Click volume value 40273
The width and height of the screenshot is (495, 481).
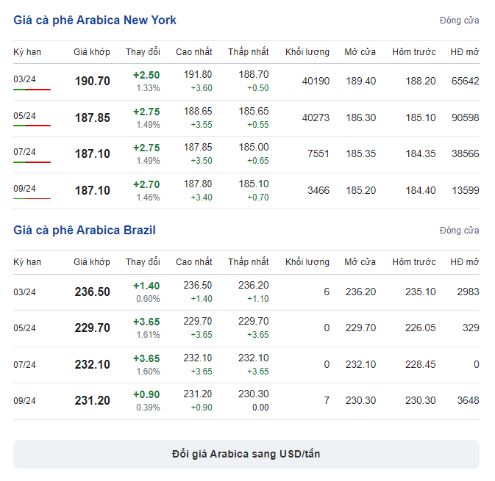pyautogui.click(x=316, y=118)
